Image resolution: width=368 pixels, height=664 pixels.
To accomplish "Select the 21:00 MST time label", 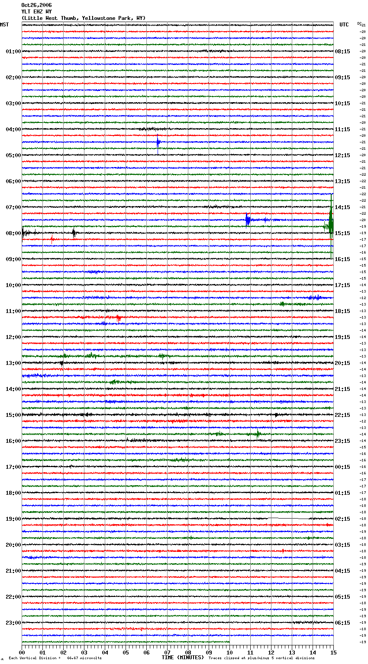I will click(13, 571).
